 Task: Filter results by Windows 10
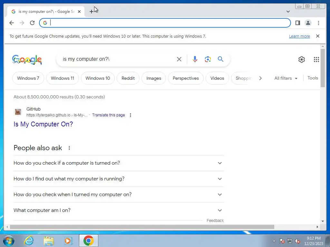pyautogui.click(x=98, y=78)
